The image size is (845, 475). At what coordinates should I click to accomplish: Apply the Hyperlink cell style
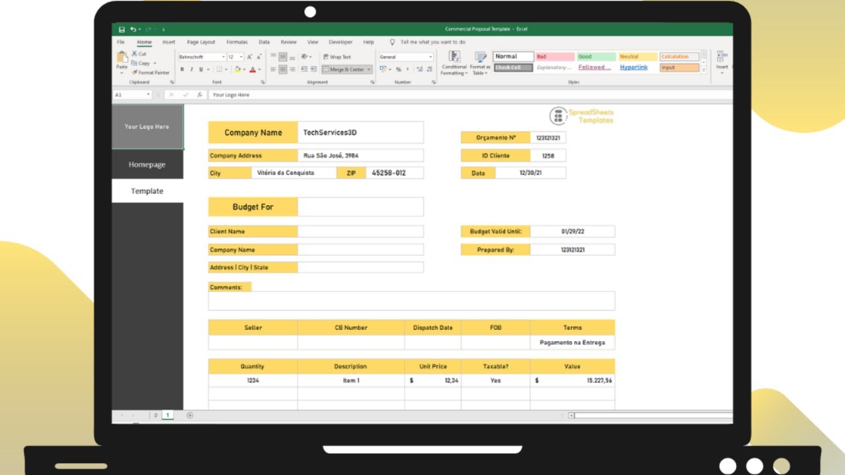tap(638, 67)
